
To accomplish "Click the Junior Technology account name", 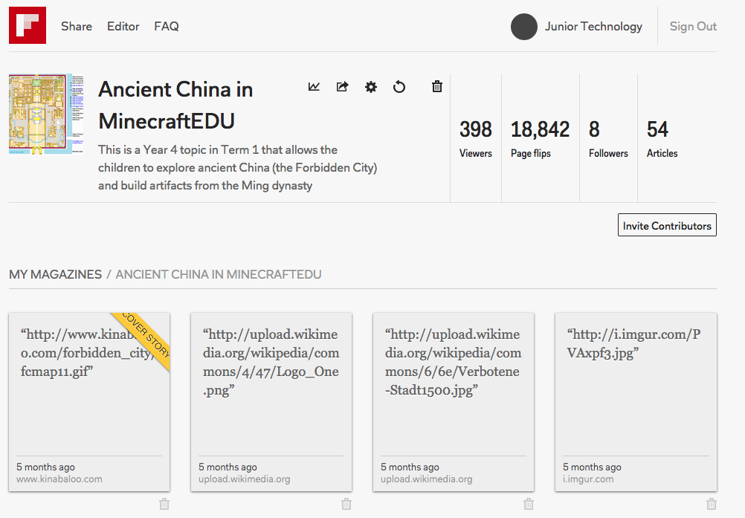I will pos(593,27).
